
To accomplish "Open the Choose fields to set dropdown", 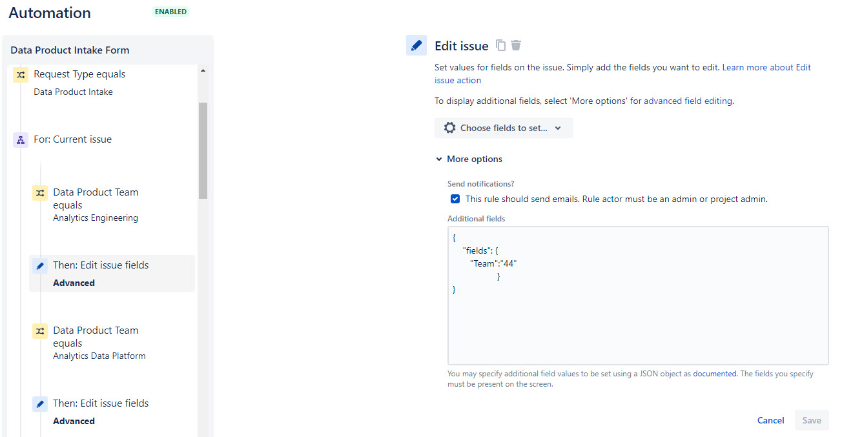I will tap(504, 128).
